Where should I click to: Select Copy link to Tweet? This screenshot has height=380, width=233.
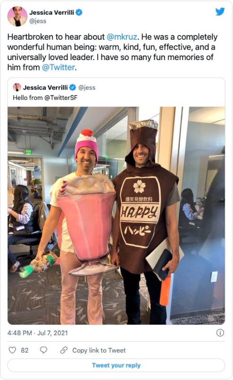99,350
